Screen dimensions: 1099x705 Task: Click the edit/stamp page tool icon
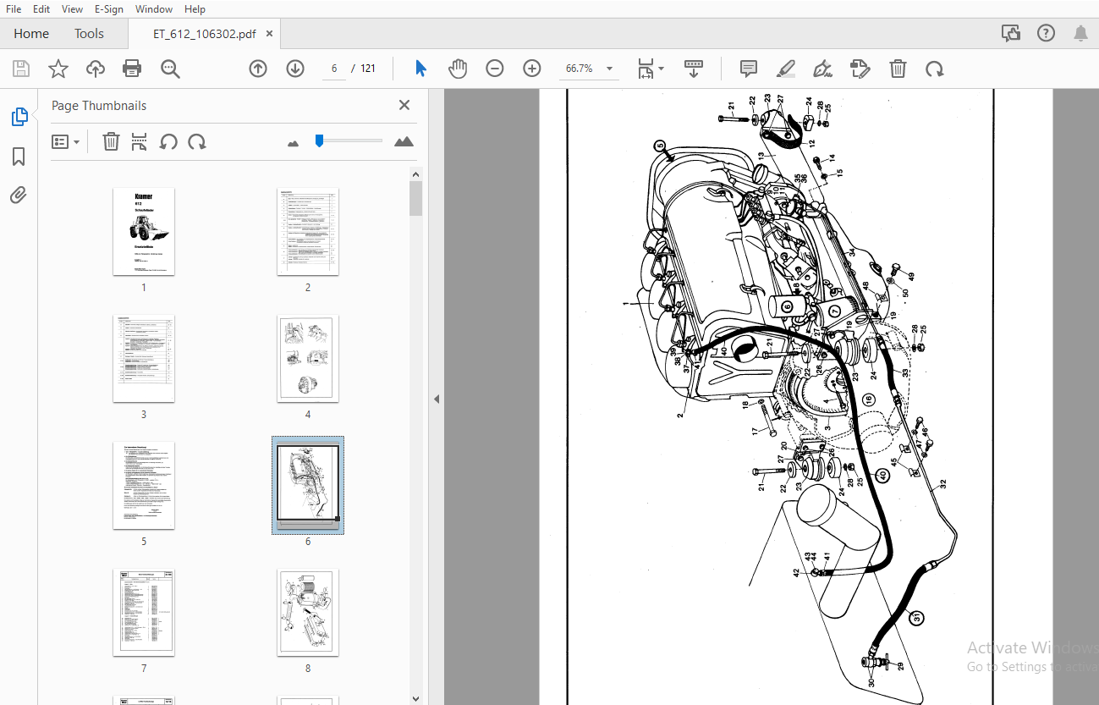click(860, 69)
